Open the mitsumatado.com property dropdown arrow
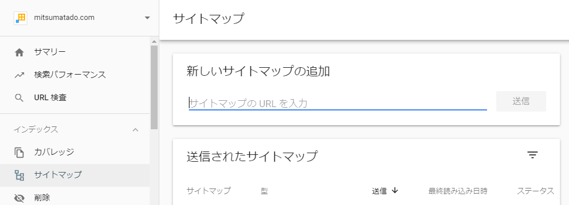Image resolution: width=569 pixels, height=205 pixels. (147, 18)
